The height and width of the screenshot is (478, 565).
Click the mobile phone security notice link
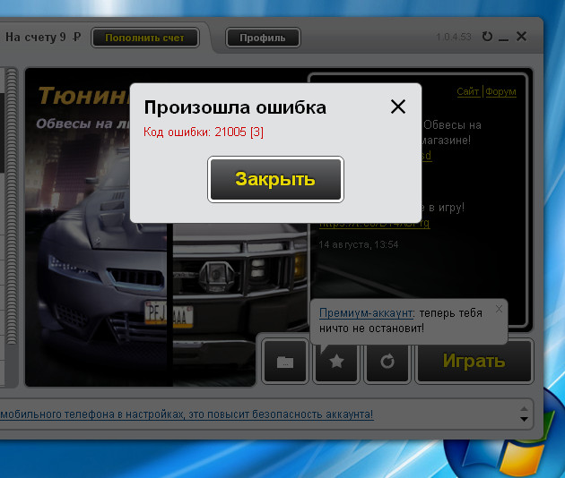pyautogui.click(x=187, y=414)
